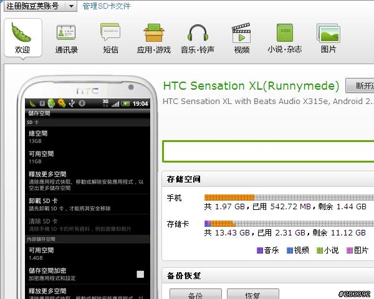Click the 音乐 purple legend swatch
Viewport: 374px width, 299px height.
click(259, 250)
